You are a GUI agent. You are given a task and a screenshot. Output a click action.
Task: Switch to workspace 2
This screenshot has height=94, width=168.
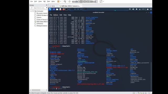pyautogui.click(x=75, y=9)
